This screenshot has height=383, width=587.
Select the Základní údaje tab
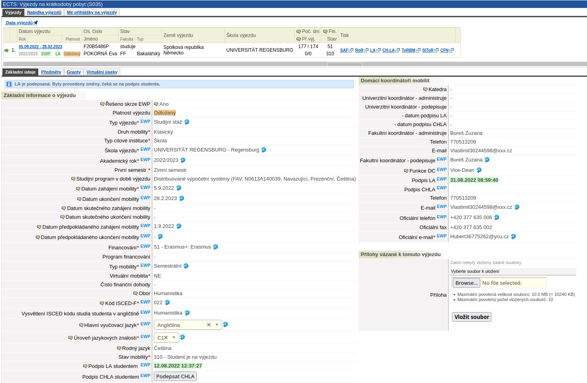click(20, 72)
